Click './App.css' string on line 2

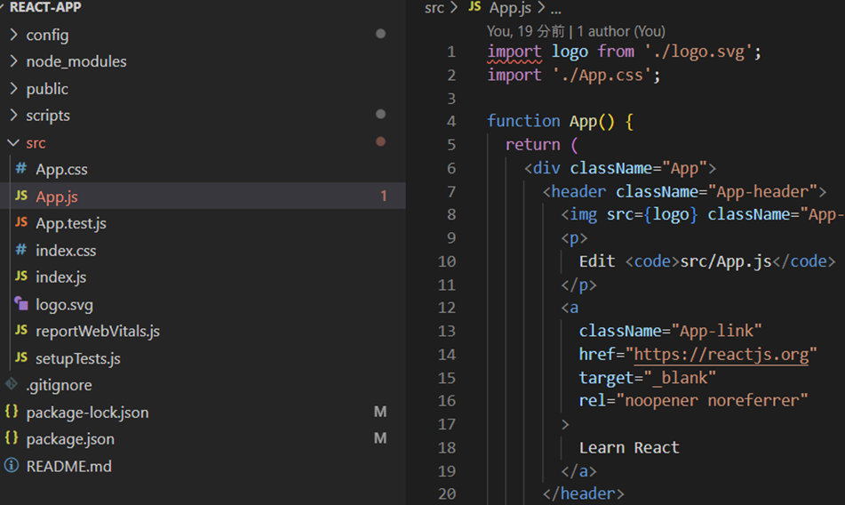pyautogui.click(x=602, y=75)
